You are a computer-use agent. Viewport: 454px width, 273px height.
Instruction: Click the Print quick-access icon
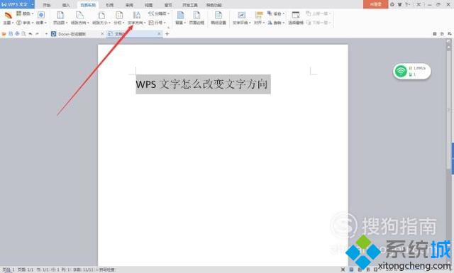coord(17,34)
